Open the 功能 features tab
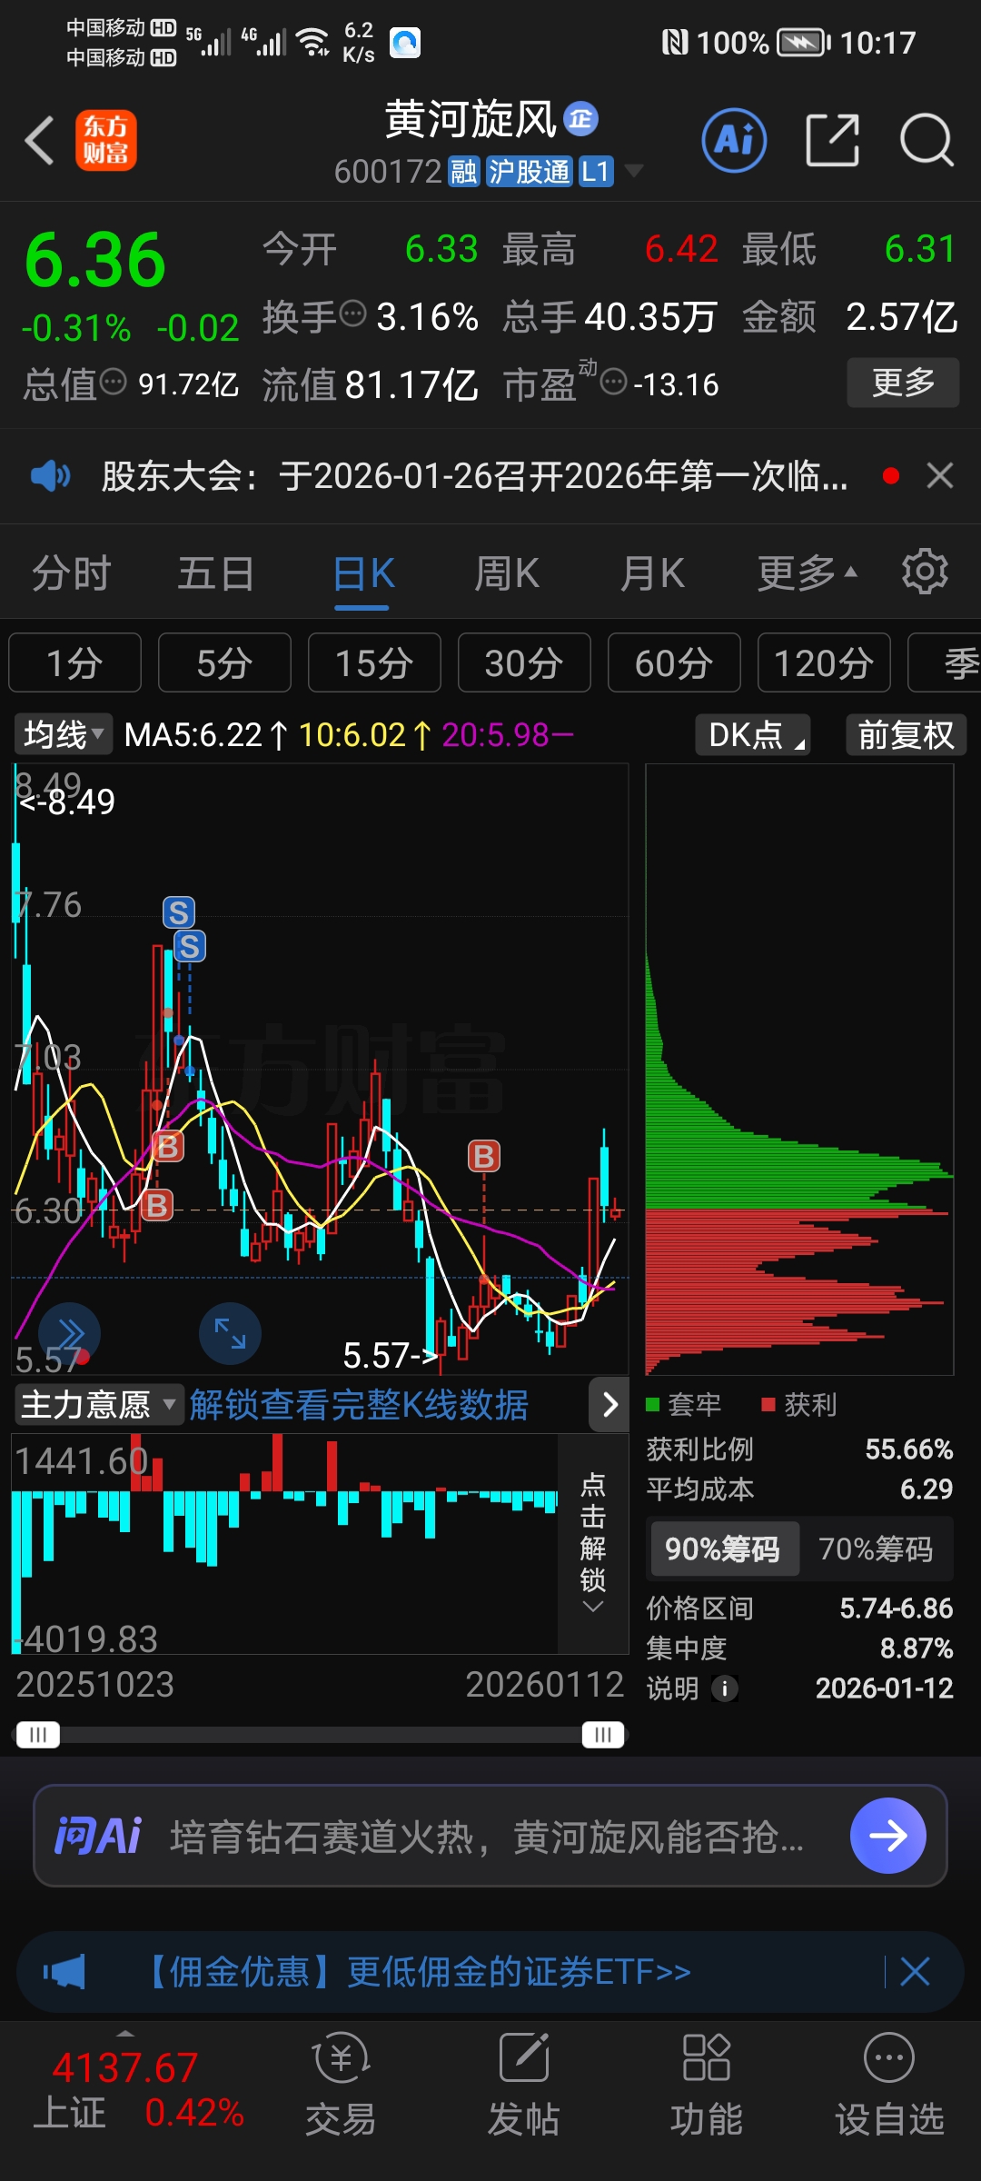 coord(707,2085)
